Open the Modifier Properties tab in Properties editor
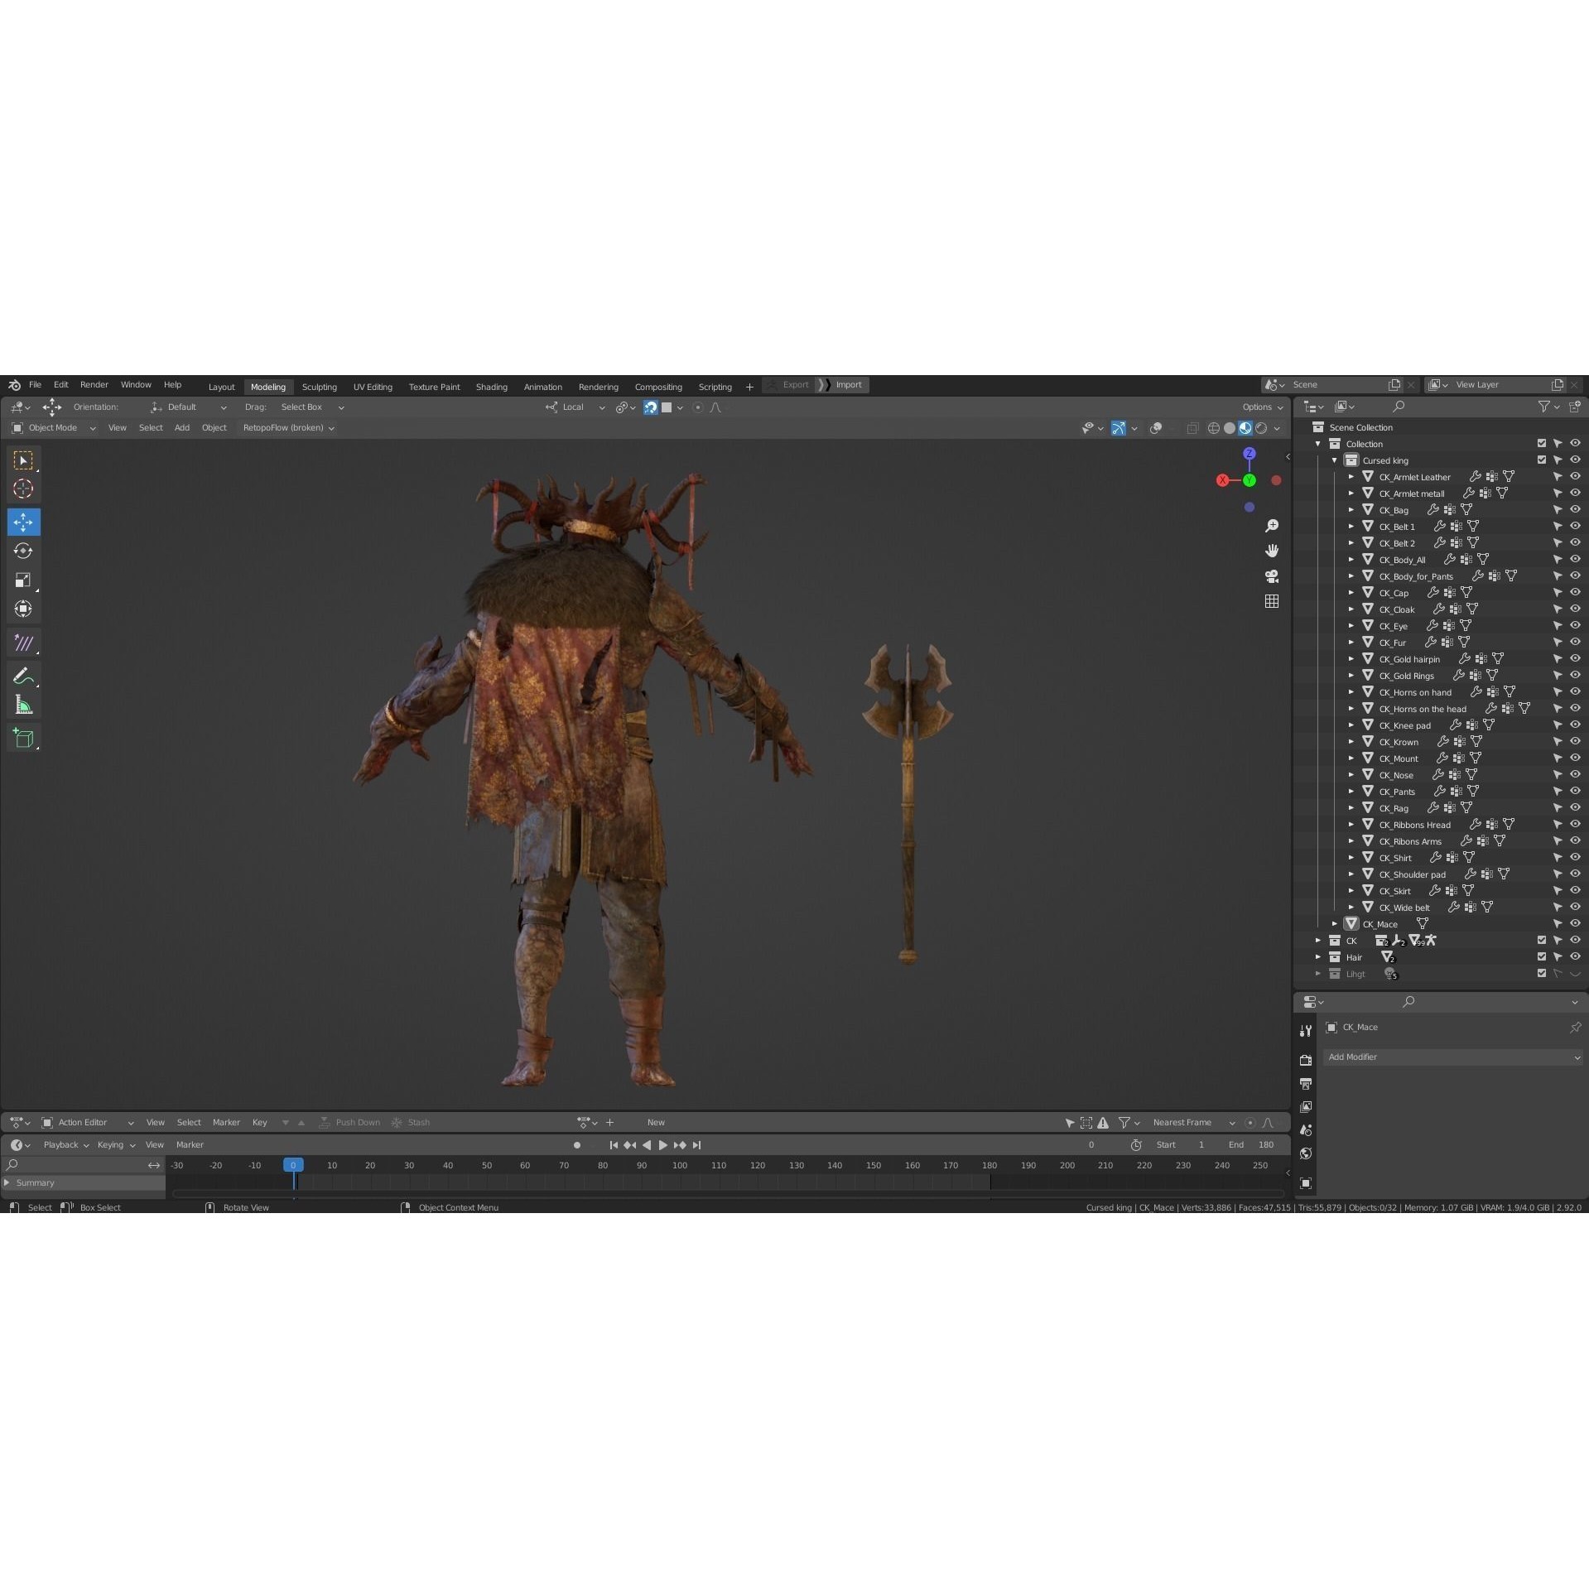 coord(1306,1030)
